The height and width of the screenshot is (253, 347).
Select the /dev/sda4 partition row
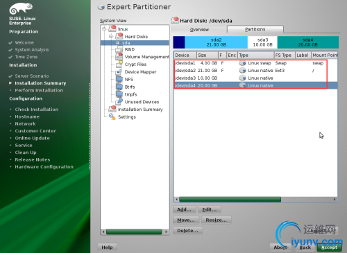pyautogui.click(x=255, y=85)
